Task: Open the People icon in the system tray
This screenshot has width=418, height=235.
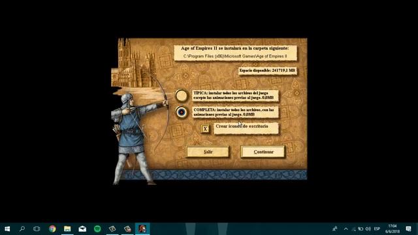Action: [335, 228]
